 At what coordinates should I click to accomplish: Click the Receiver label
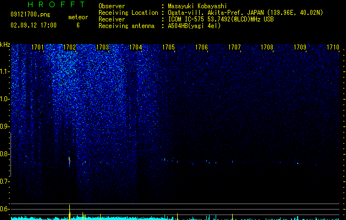tap(112, 19)
